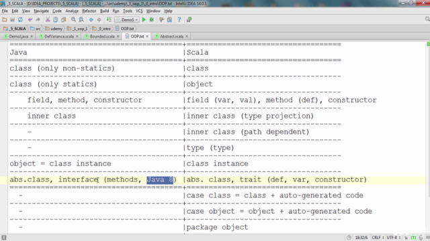Click the udemy breadcrumb folder
430x241 pixels.
point(54,29)
